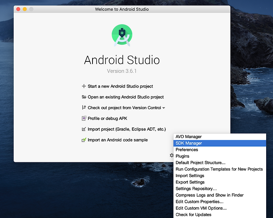
Task: Minimize the Welcome window with yellow button
Action: pos(25,9)
